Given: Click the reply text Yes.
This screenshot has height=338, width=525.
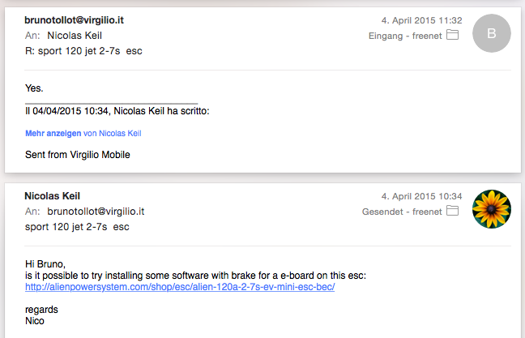Looking at the screenshot, I should (34, 88).
